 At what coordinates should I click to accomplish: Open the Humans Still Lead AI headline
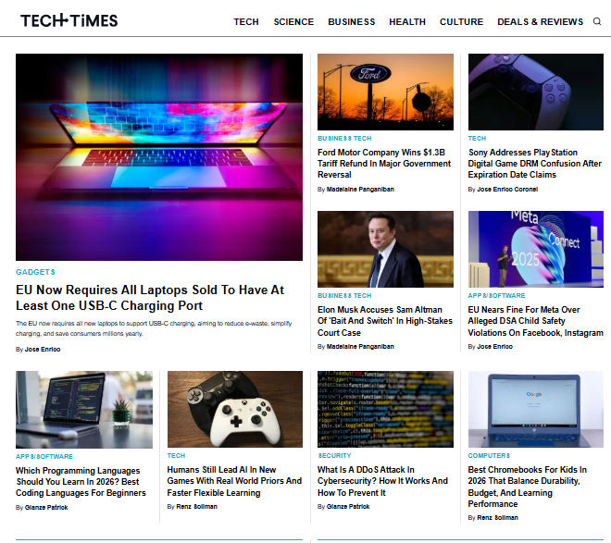coord(234,481)
